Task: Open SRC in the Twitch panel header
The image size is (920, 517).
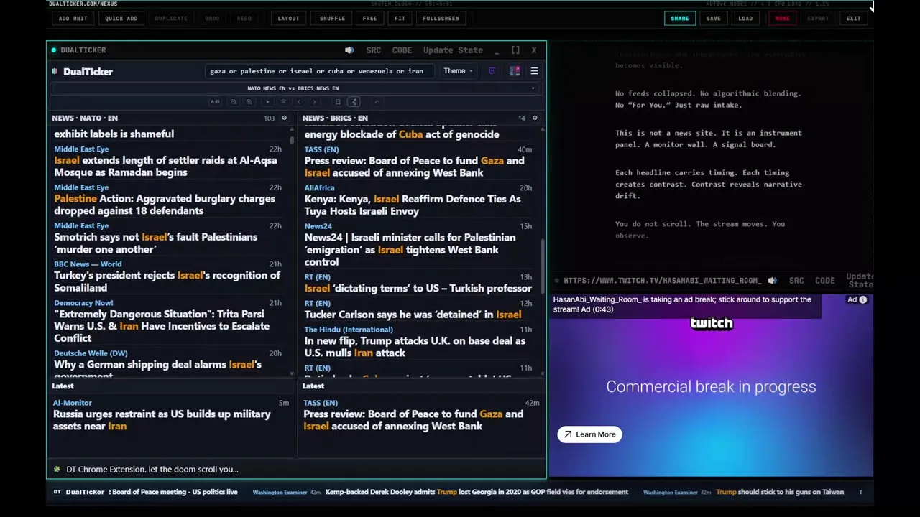Action: tap(796, 281)
